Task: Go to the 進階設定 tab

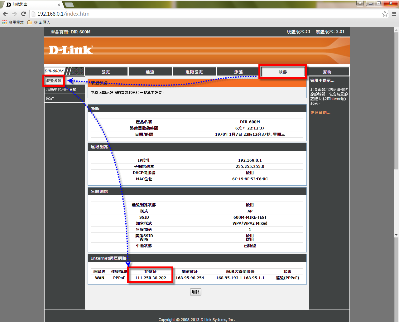Action: [194, 72]
